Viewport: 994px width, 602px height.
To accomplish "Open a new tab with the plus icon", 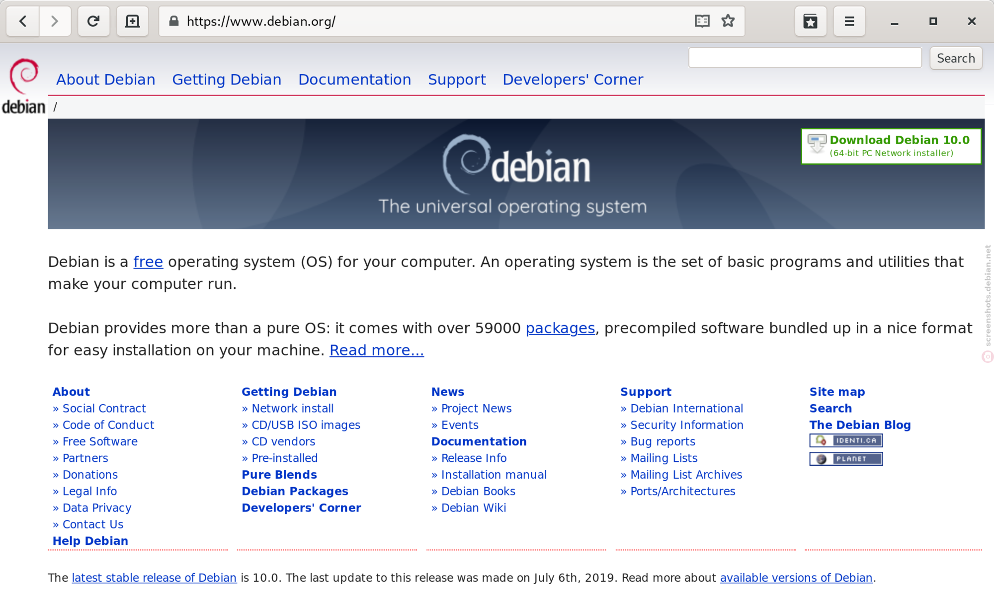I will tap(132, 21).
